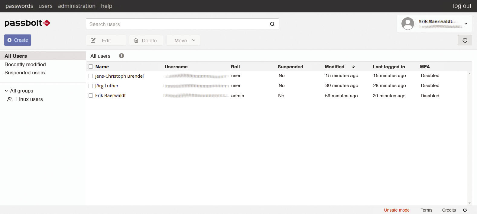Click the 59 minutes ago cell
This screenshot has width=477, height=214.
tap(341, 96)
